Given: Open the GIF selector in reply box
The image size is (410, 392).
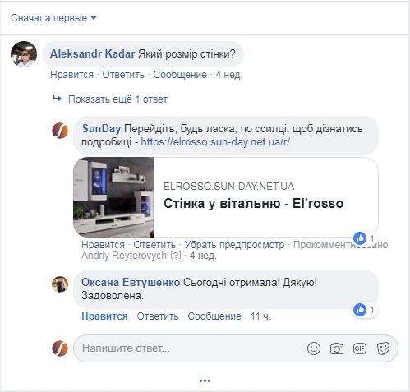Looking at the screenshot, I should 360,348.
